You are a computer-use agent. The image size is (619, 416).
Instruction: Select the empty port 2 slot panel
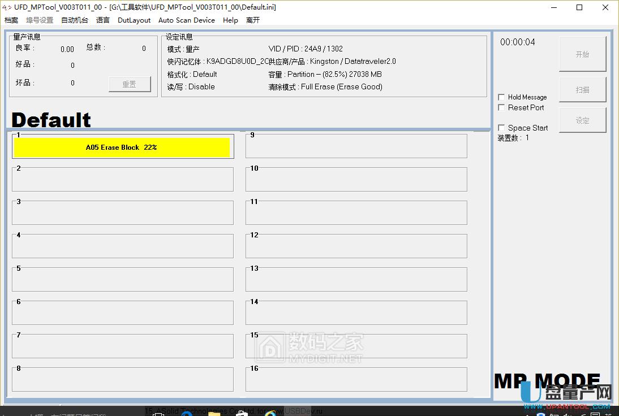(x=123, y=180)
